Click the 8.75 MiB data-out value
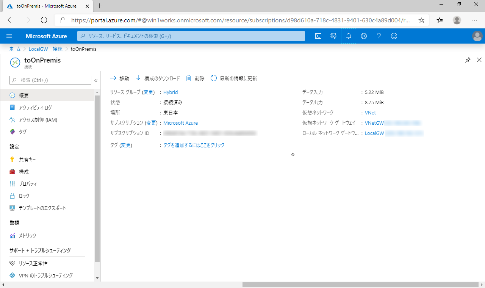The width and height of the screenshot is (485, 288). pyautogui.click(x=374, y=102)
